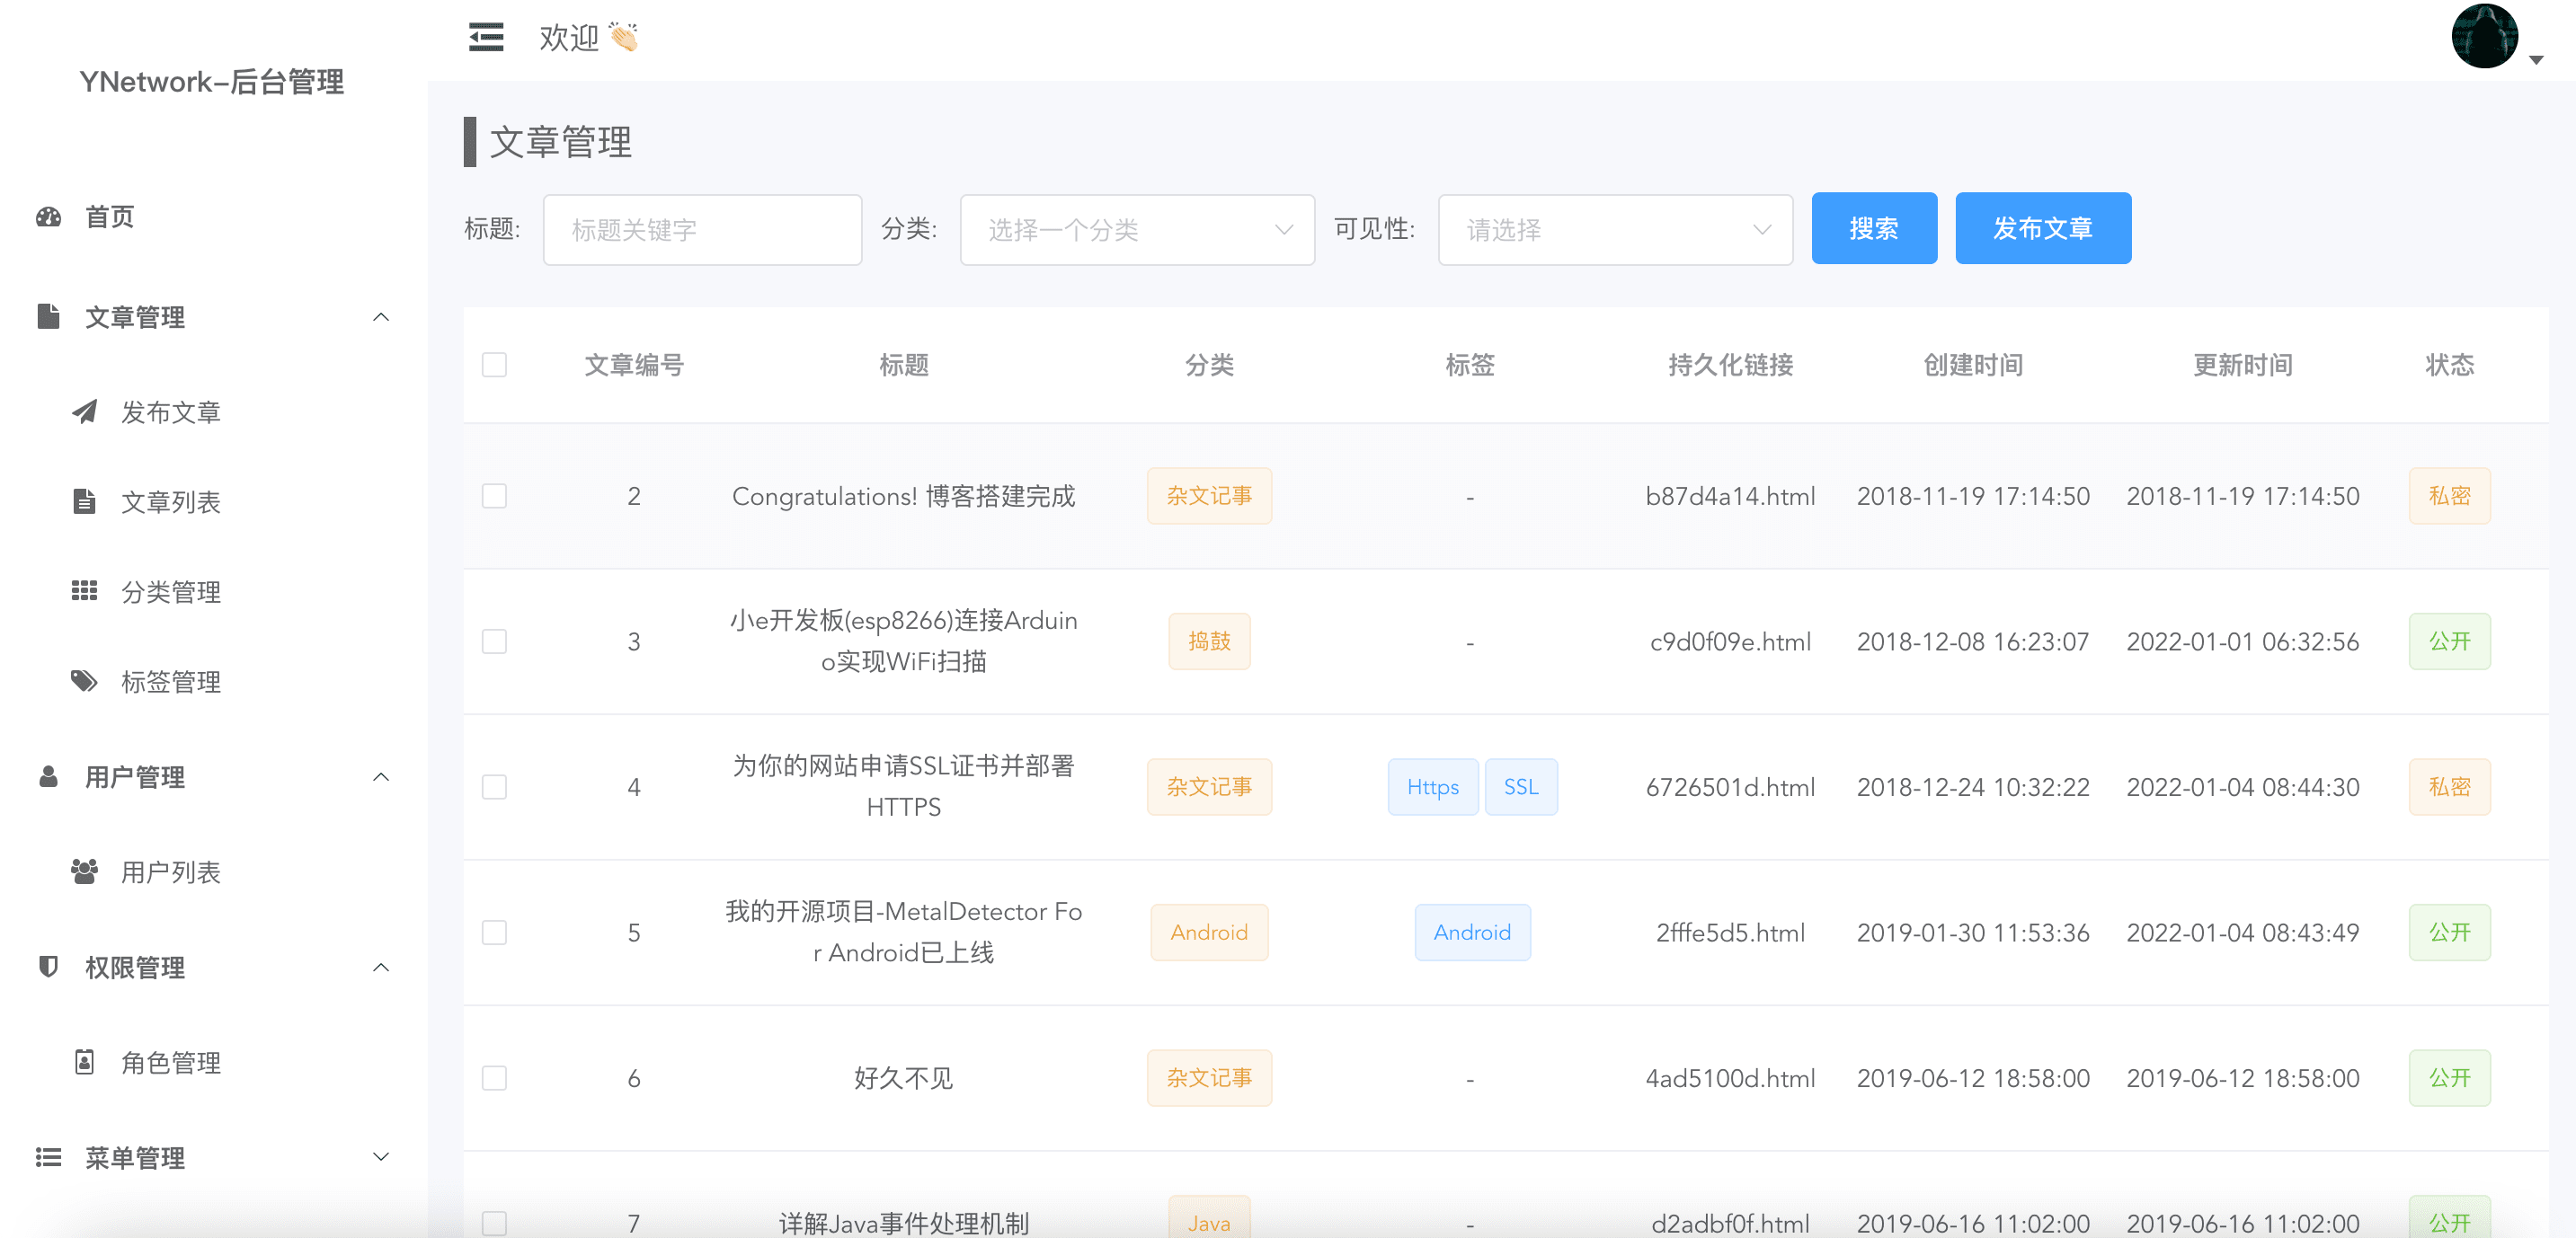
Task: Click the blue 发布文章 button
Action: (2042, 229)
